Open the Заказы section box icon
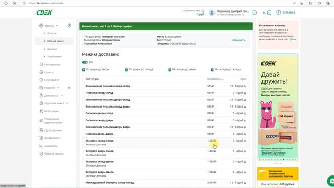 click(x=41, y=26)
